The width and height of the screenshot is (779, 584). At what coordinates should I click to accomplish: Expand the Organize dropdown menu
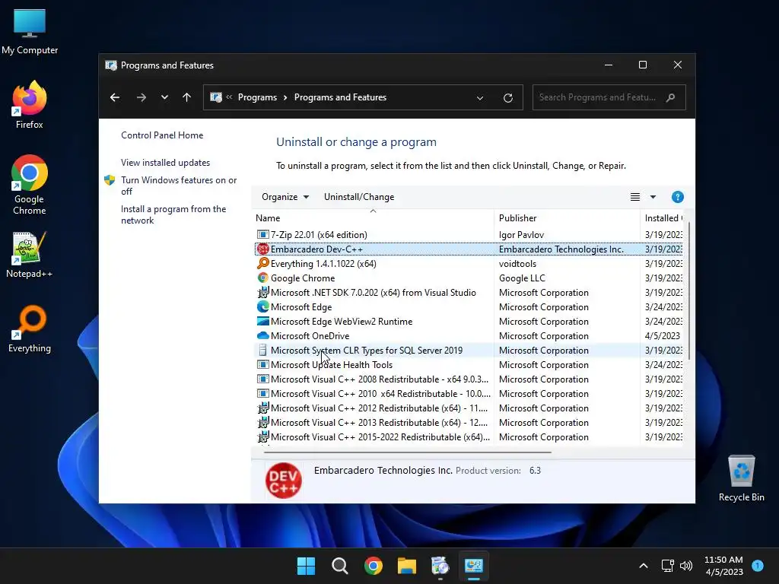(285, 197)
